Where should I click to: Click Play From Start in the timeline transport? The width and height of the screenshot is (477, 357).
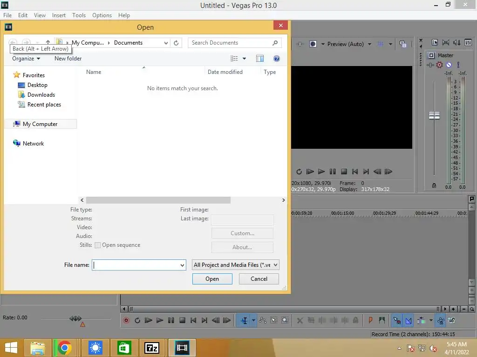[x=149, y=320]
